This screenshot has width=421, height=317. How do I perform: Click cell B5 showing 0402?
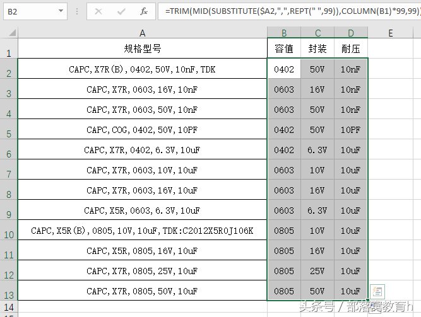click(x=284, y=129)
